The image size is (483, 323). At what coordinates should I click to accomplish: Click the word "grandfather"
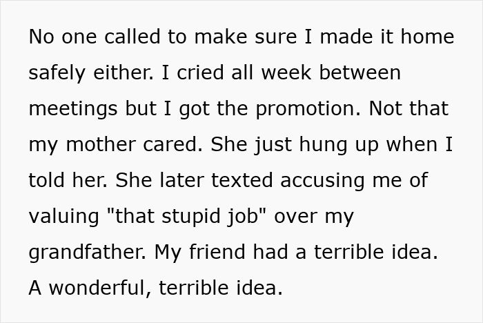click(x=86, y=253)
